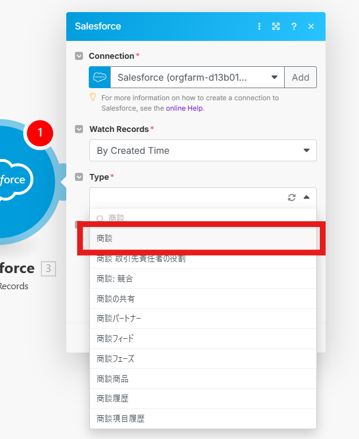Toggle the Type field checkbox
Viewport: 359px width, 439px height.
click(x=79, y=177)
